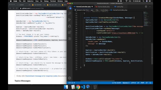Viewport: 161px width, 90px height.
Task: Show errors and warnings in status bar
Action: (71, 83)
